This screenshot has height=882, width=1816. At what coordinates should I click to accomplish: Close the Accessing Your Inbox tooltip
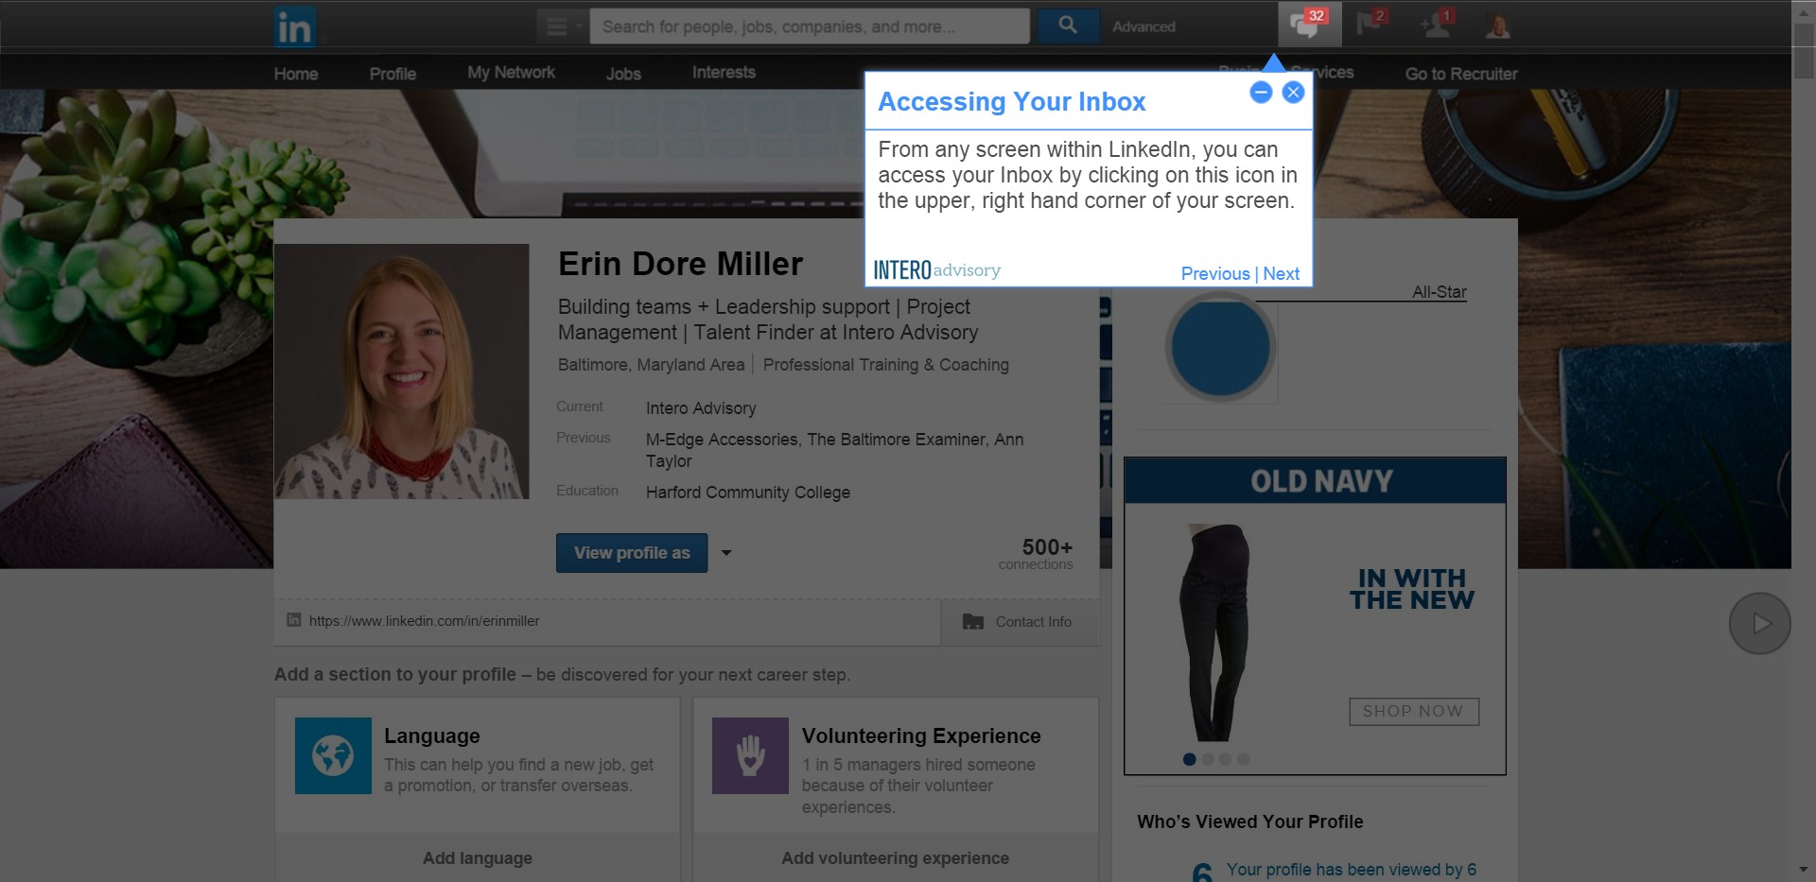(1293, 92)
